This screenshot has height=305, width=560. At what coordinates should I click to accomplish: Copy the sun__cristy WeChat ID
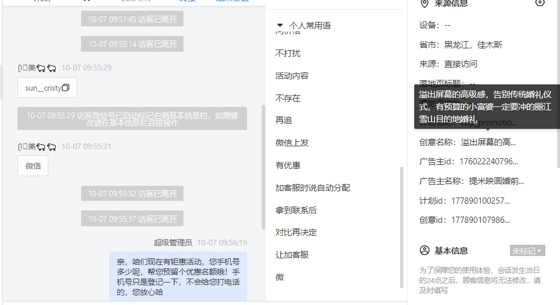(65, 87)
